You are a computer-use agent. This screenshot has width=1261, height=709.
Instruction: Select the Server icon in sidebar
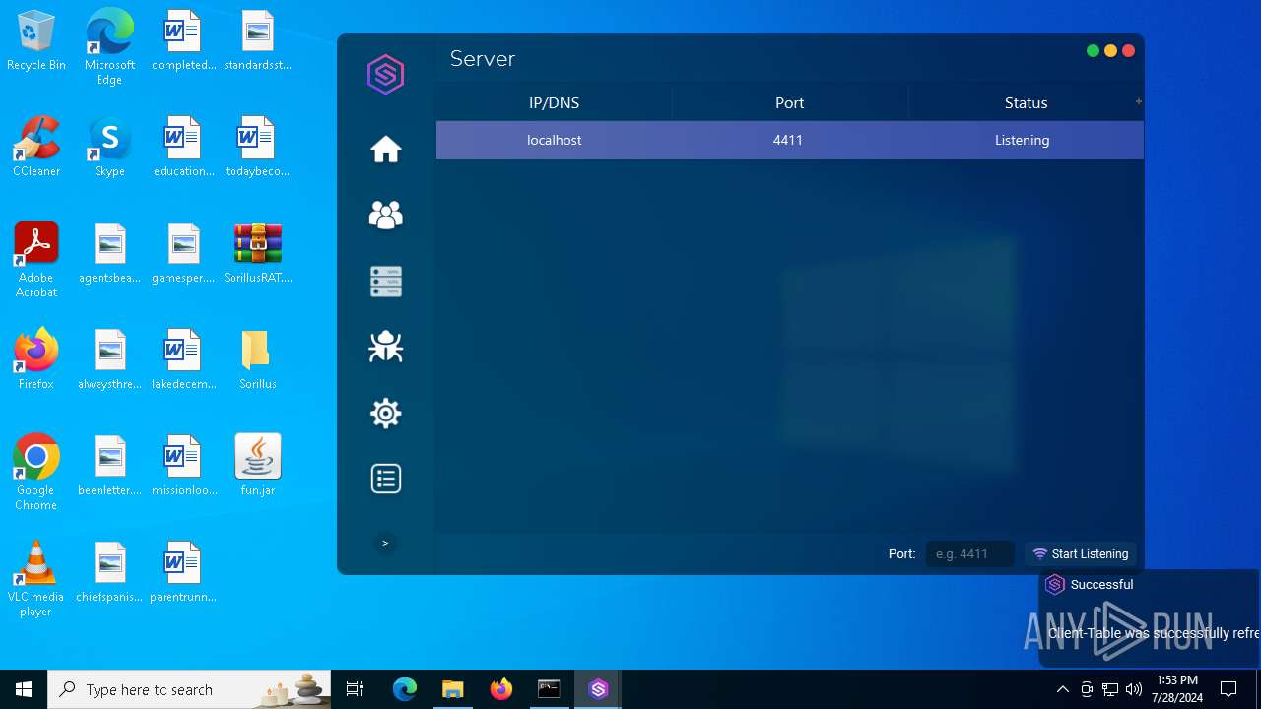coord(385,282)
